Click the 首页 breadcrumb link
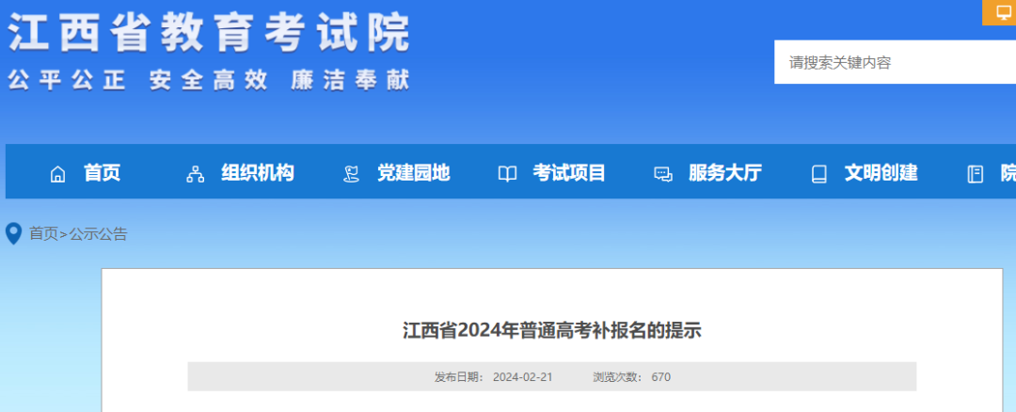The width and height of the screenshot is (1016, 412). pos(43,234)
